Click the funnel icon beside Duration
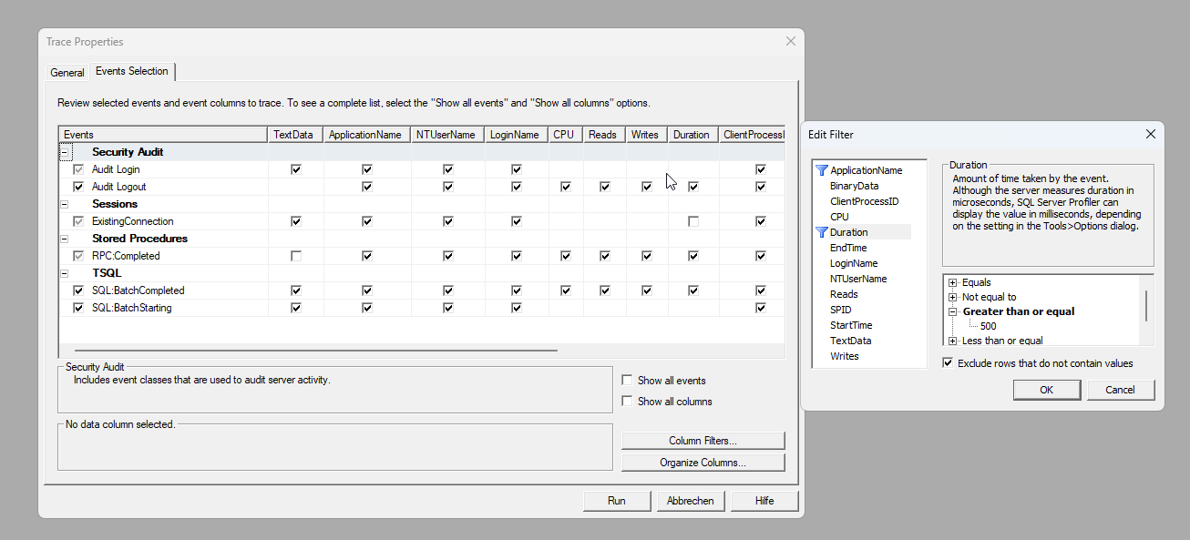The width and height of the screenshot is (1190, 540). [x=822, y=232]
